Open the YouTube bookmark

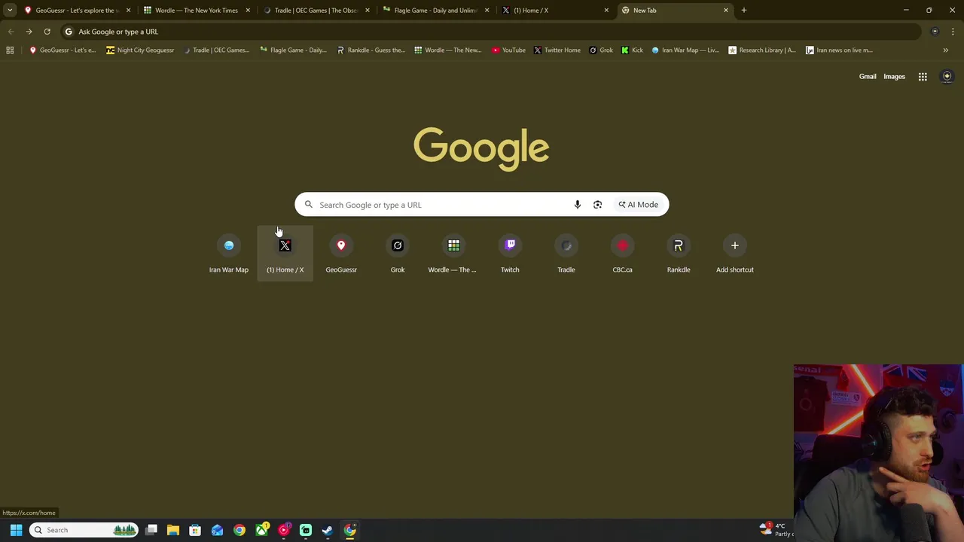click(508, 50)
